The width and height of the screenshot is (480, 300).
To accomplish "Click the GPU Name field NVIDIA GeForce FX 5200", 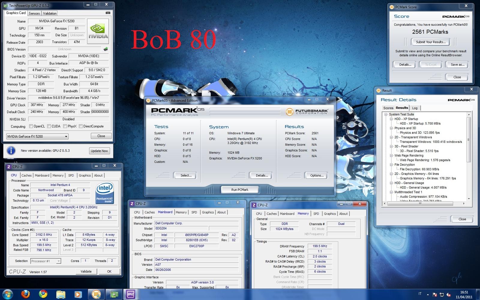I will click(57, 21).
